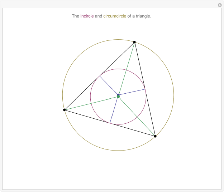Select the bottom-right vertex of the triangle

tap(155, 136)
